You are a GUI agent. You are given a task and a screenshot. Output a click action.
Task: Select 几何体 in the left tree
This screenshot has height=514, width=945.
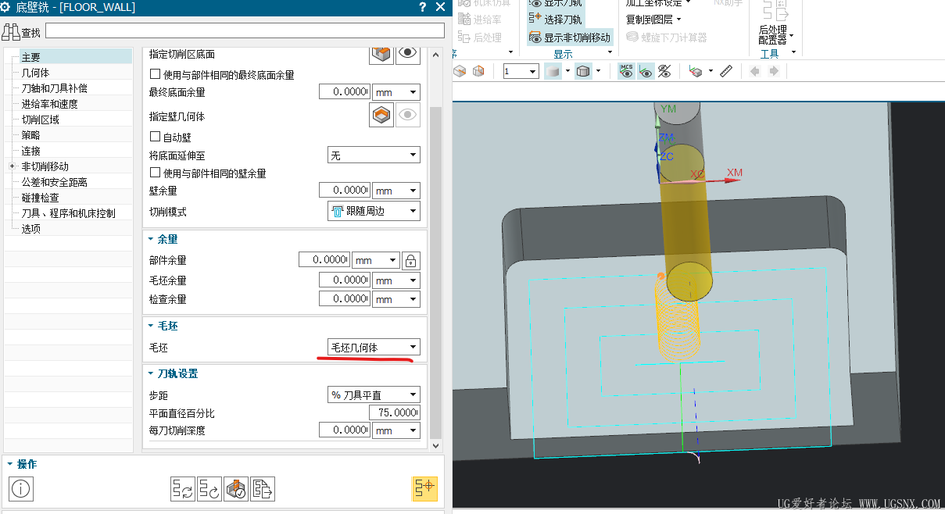[35, 73]
